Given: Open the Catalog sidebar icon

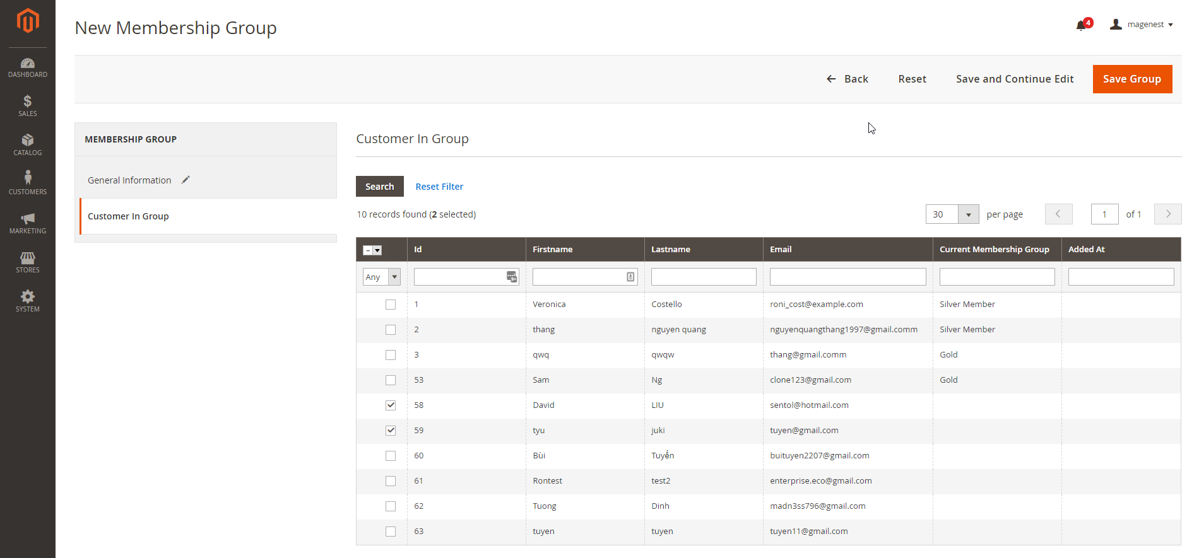Looking at the screenshot, I should tap(28, 145).
